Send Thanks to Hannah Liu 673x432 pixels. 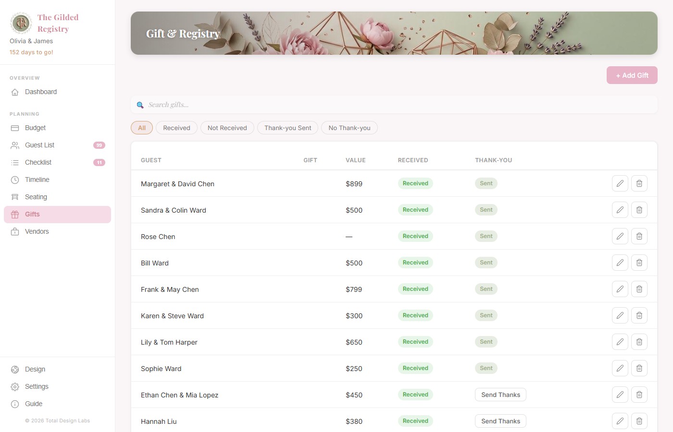pos(500,421)
